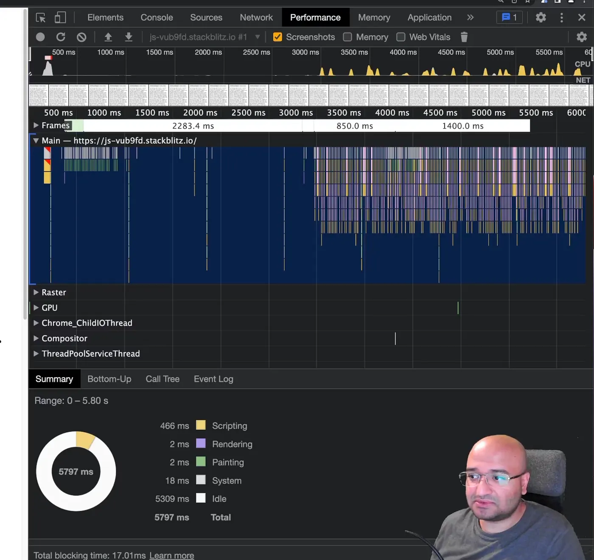Open capture settings gear in Performance toolbar
This screenshot has height=560, width=594.
tap(581, 37)
